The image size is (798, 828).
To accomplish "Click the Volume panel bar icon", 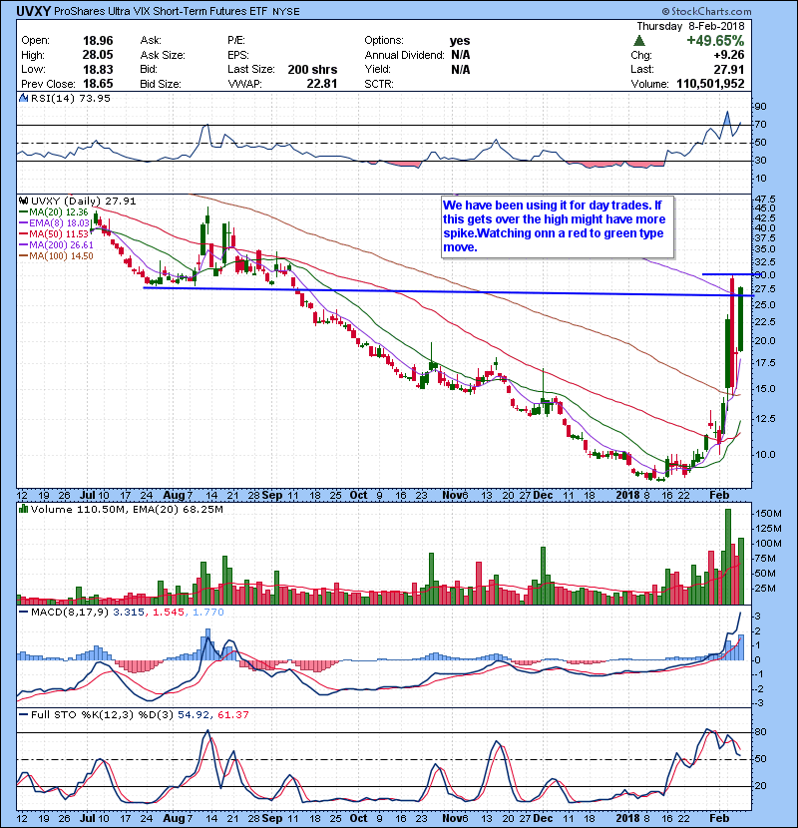I will [23, 509].
